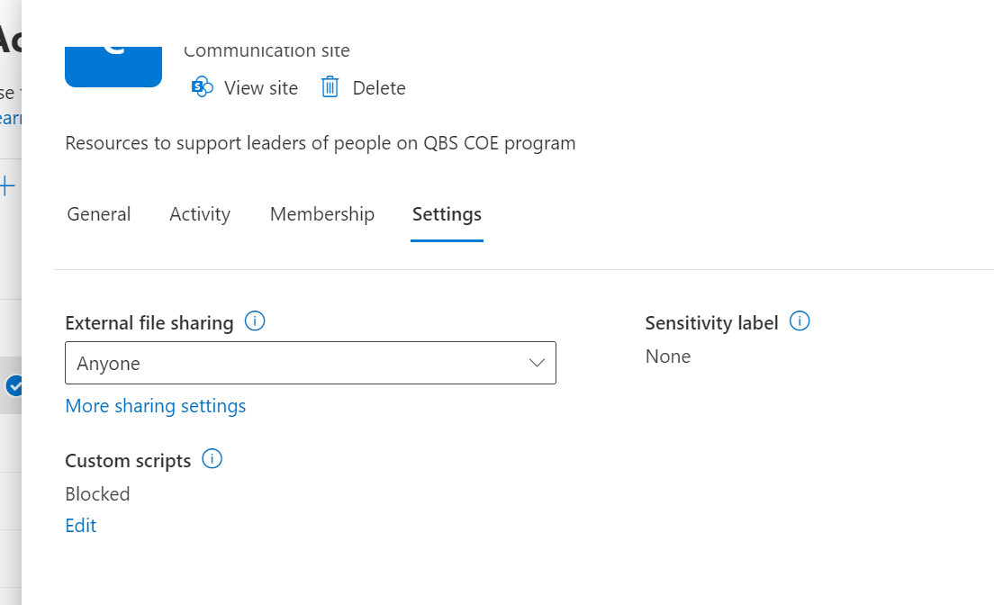The width and height of the screenshot is (994, 605).
Task: Click the blue site logo tile
Action: 113,67
